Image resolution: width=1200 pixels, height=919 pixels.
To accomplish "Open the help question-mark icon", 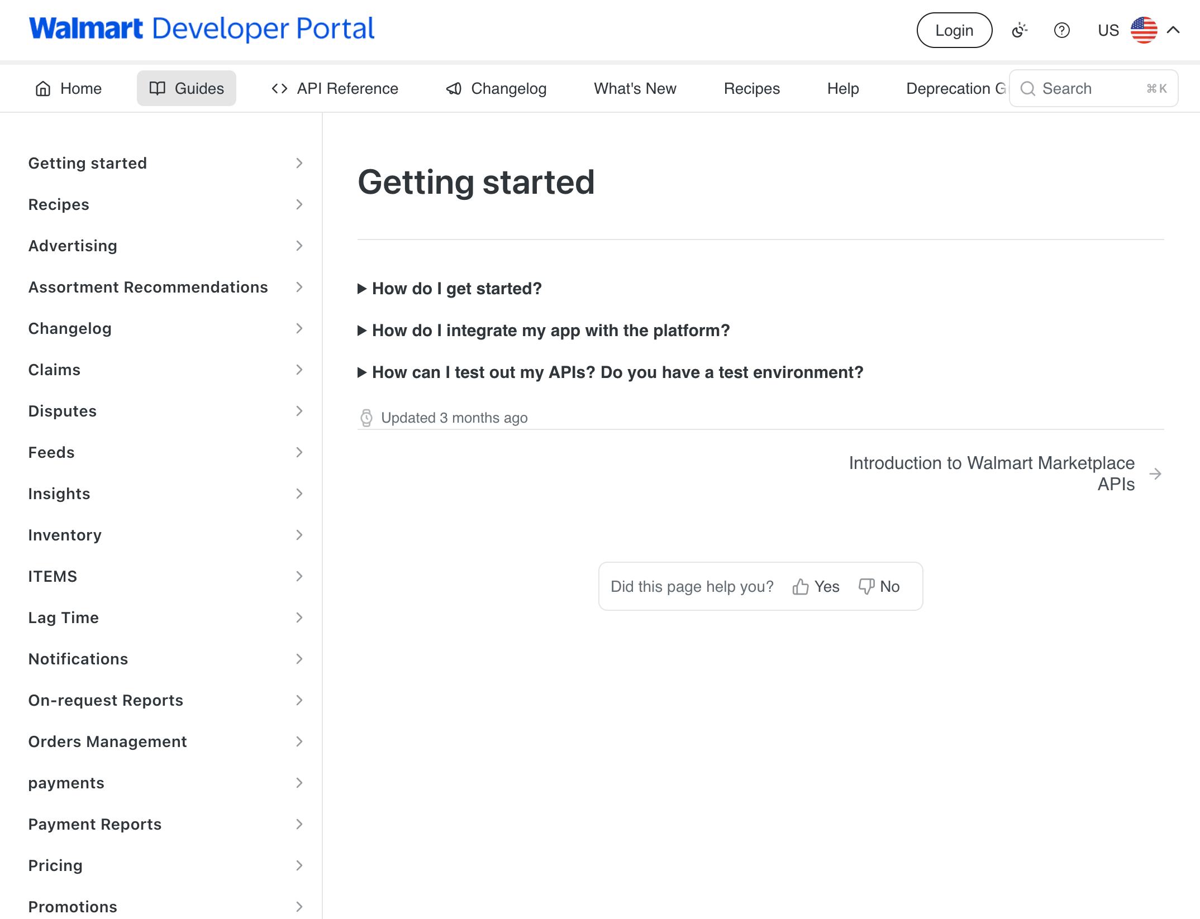I will pyautogui.click(x=1061, y=30).
